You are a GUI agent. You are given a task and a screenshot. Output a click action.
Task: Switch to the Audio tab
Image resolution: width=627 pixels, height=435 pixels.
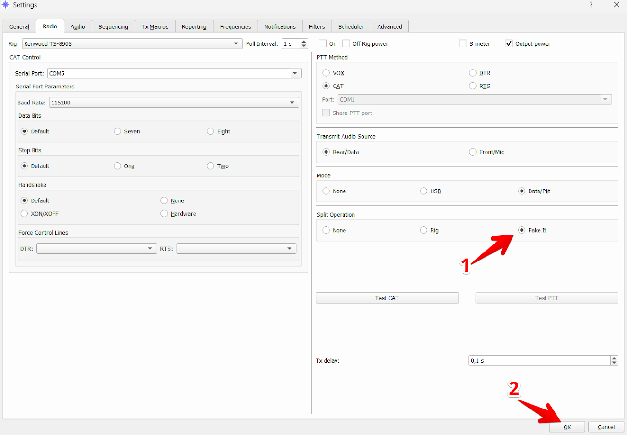click(x=78, y=26)
